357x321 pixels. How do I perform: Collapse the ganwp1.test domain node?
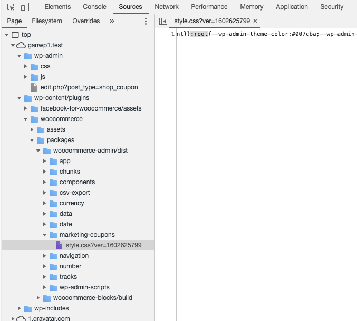click(x=13, y=45)
